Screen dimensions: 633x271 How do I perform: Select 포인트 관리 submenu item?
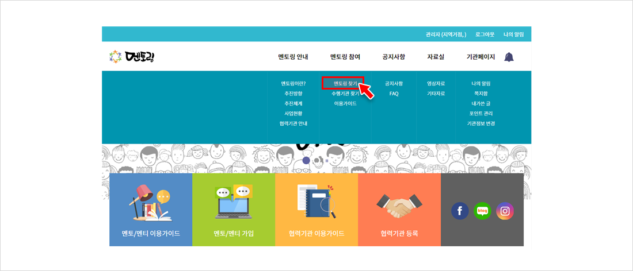tap(481, 113)
